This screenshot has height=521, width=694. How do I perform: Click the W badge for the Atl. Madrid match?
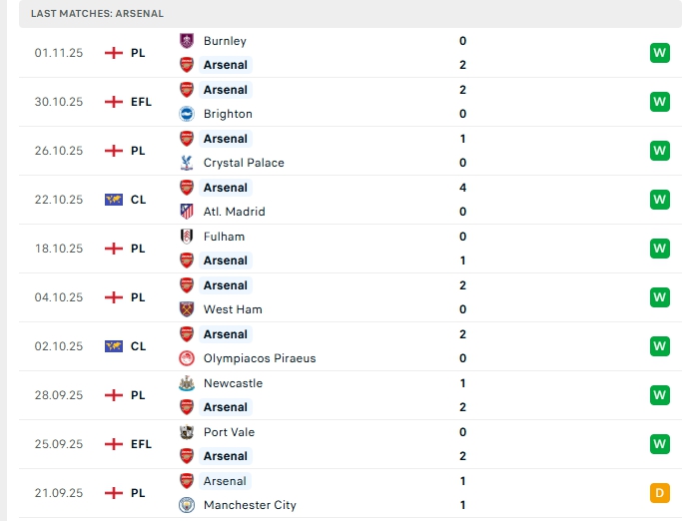point(659,200)
